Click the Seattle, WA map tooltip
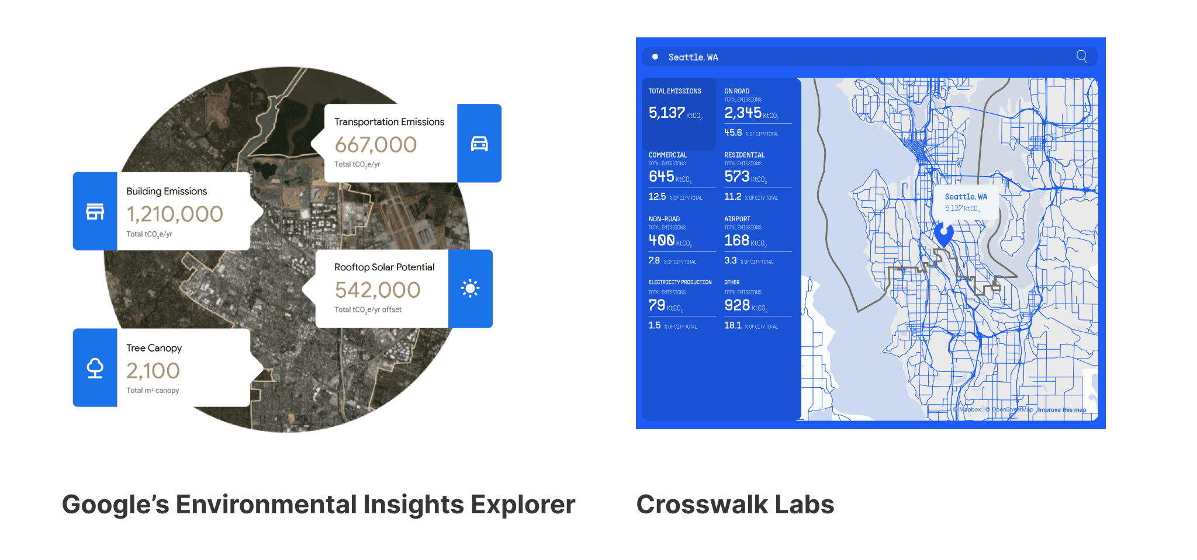This screenshot has width=1197, height=560. pos(965,202)
